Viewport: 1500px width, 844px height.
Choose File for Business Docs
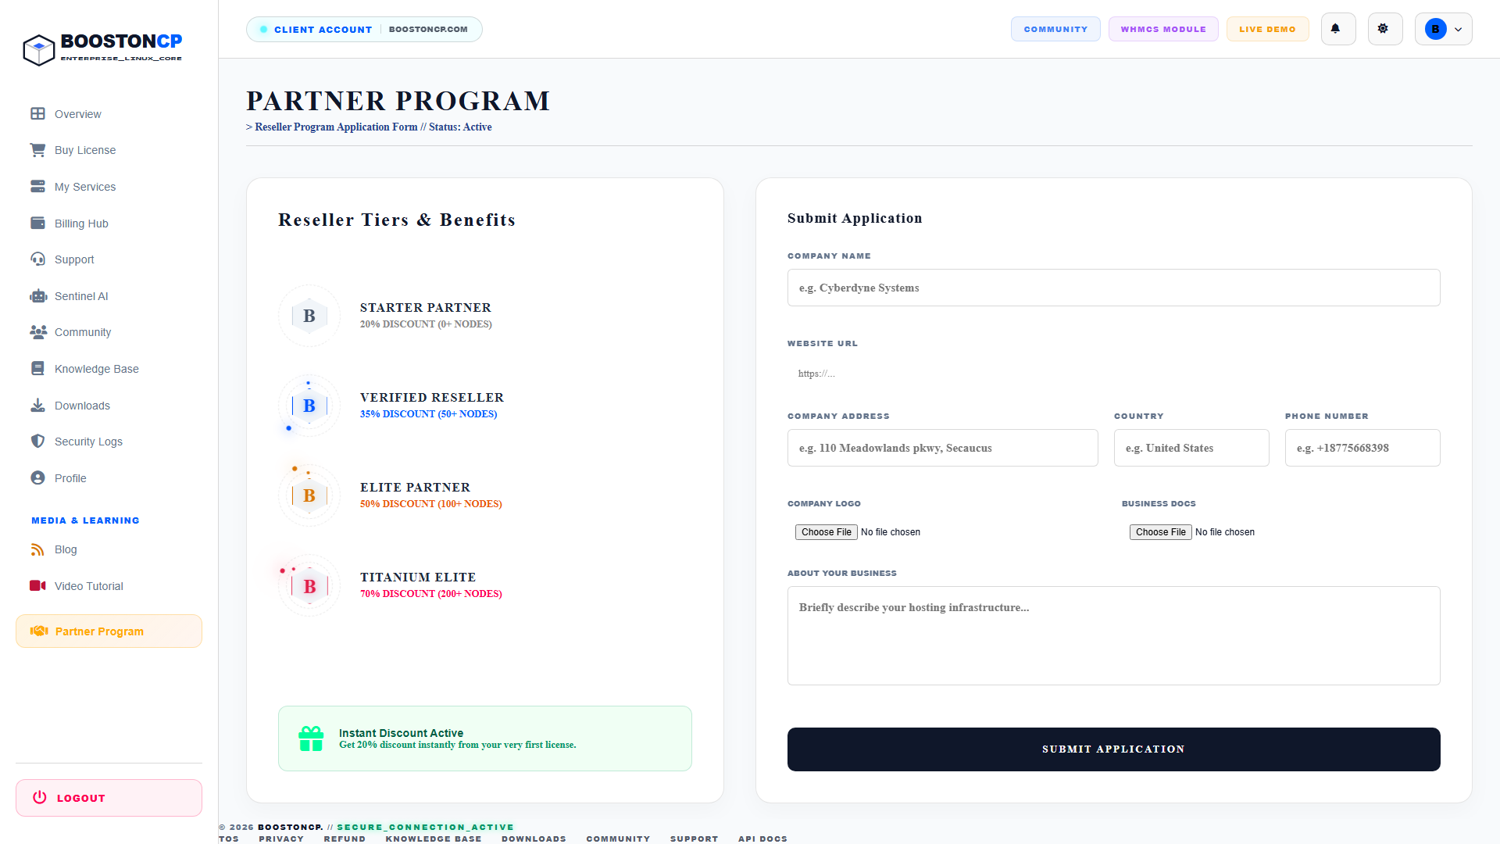click(1160, 531)
